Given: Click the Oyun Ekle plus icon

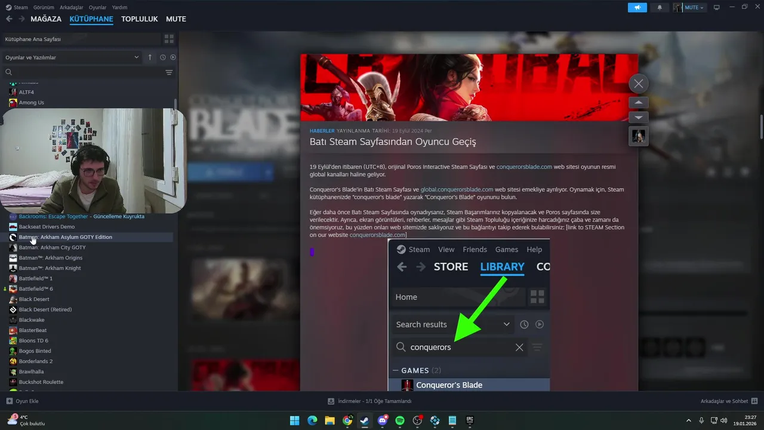Looking at the screenshot, I should coord(9,401).
